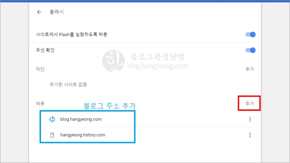Toggle the 우선 확인 switch
Viewport: 290px width, 163px height.
click(250, 50)
